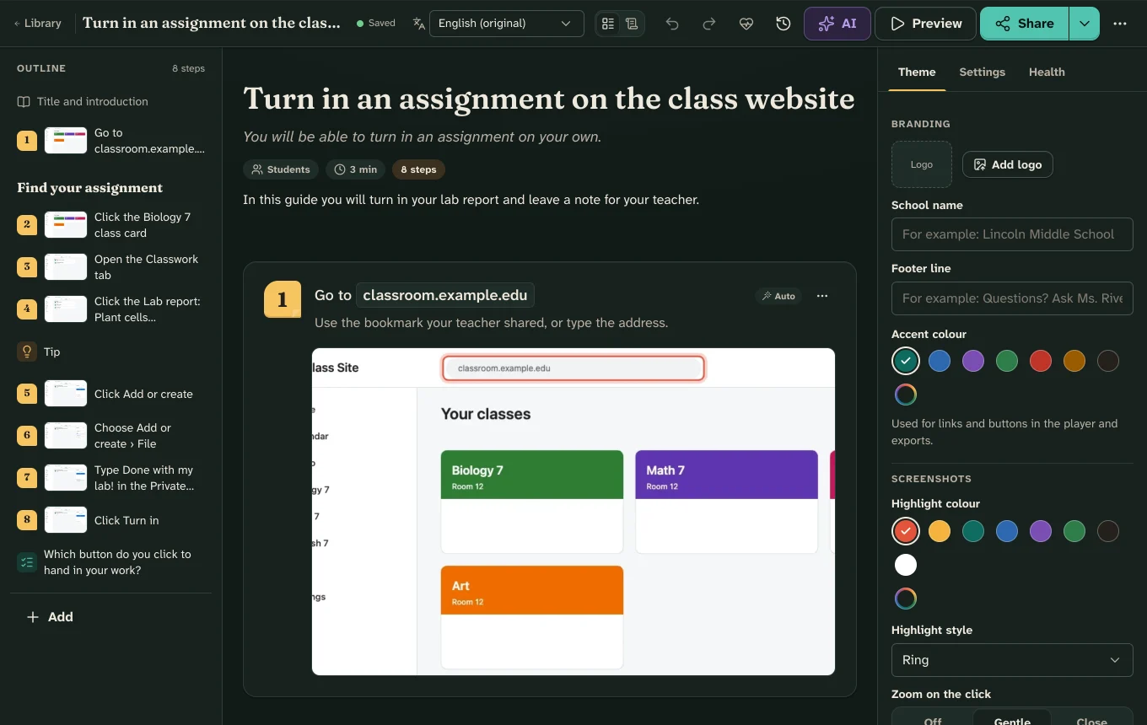Click the 3 min duration chip

point(355,169)
